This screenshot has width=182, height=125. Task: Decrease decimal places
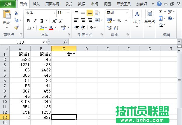116,28
